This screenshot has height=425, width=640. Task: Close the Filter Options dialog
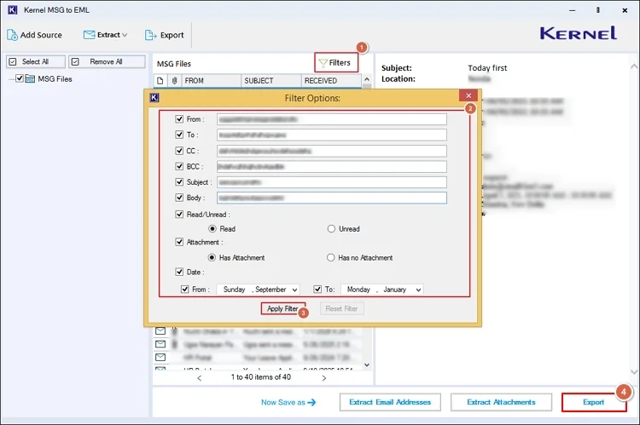[468, 95]
